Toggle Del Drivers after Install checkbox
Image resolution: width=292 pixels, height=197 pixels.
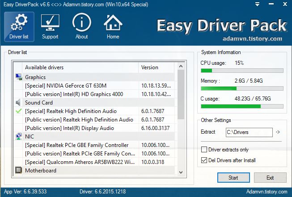click(x=204, y=160)
